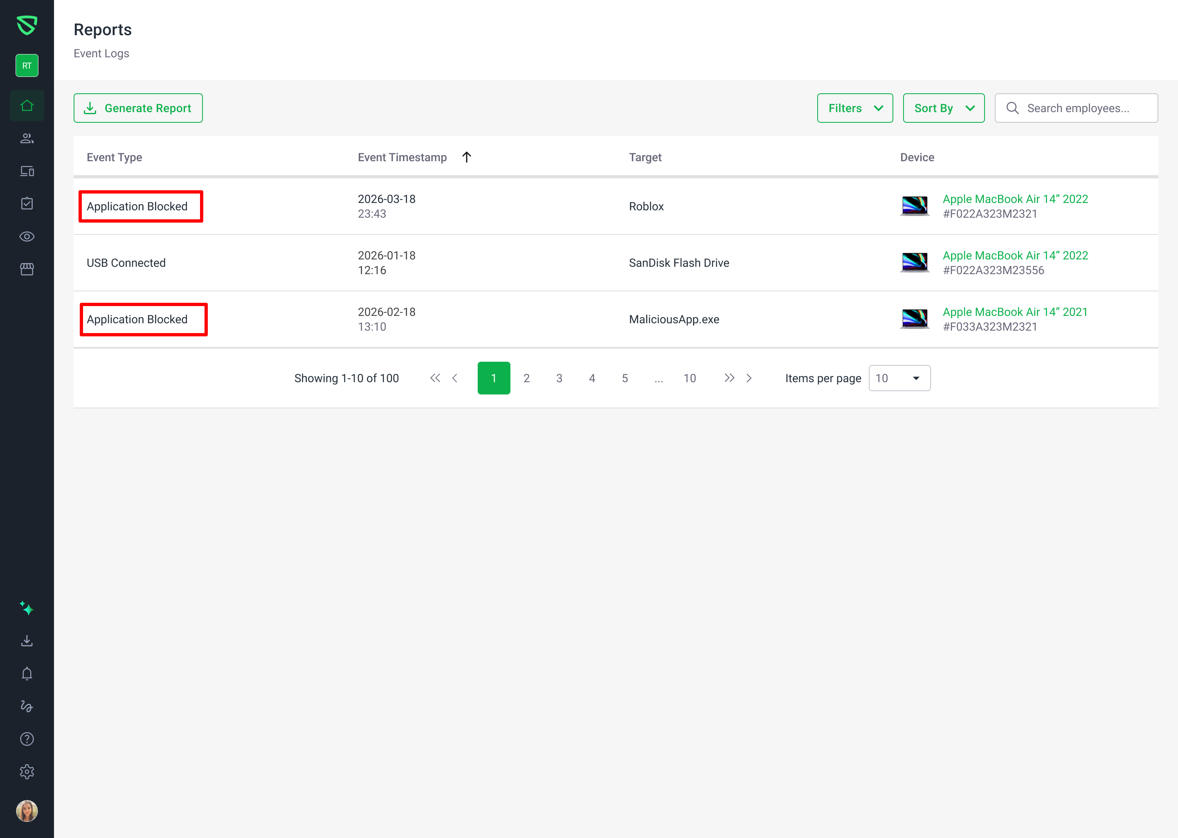Click the sparkle AI assistant icon
The height and width of the screenshot is (838, 1178).
(x=27, y=608)
